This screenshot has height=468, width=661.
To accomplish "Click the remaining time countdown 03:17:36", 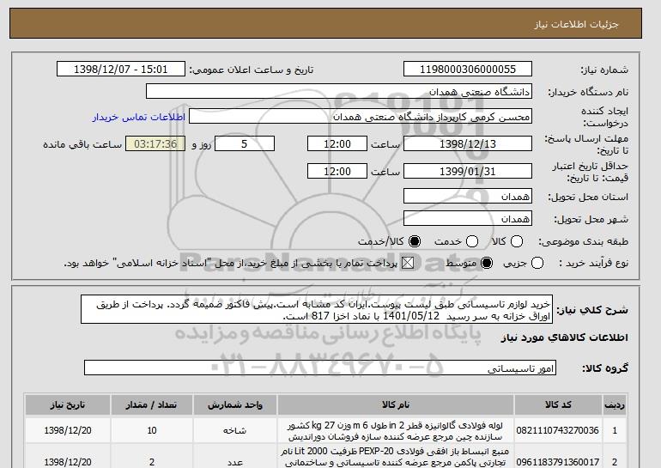I will [x=155, y=143].
